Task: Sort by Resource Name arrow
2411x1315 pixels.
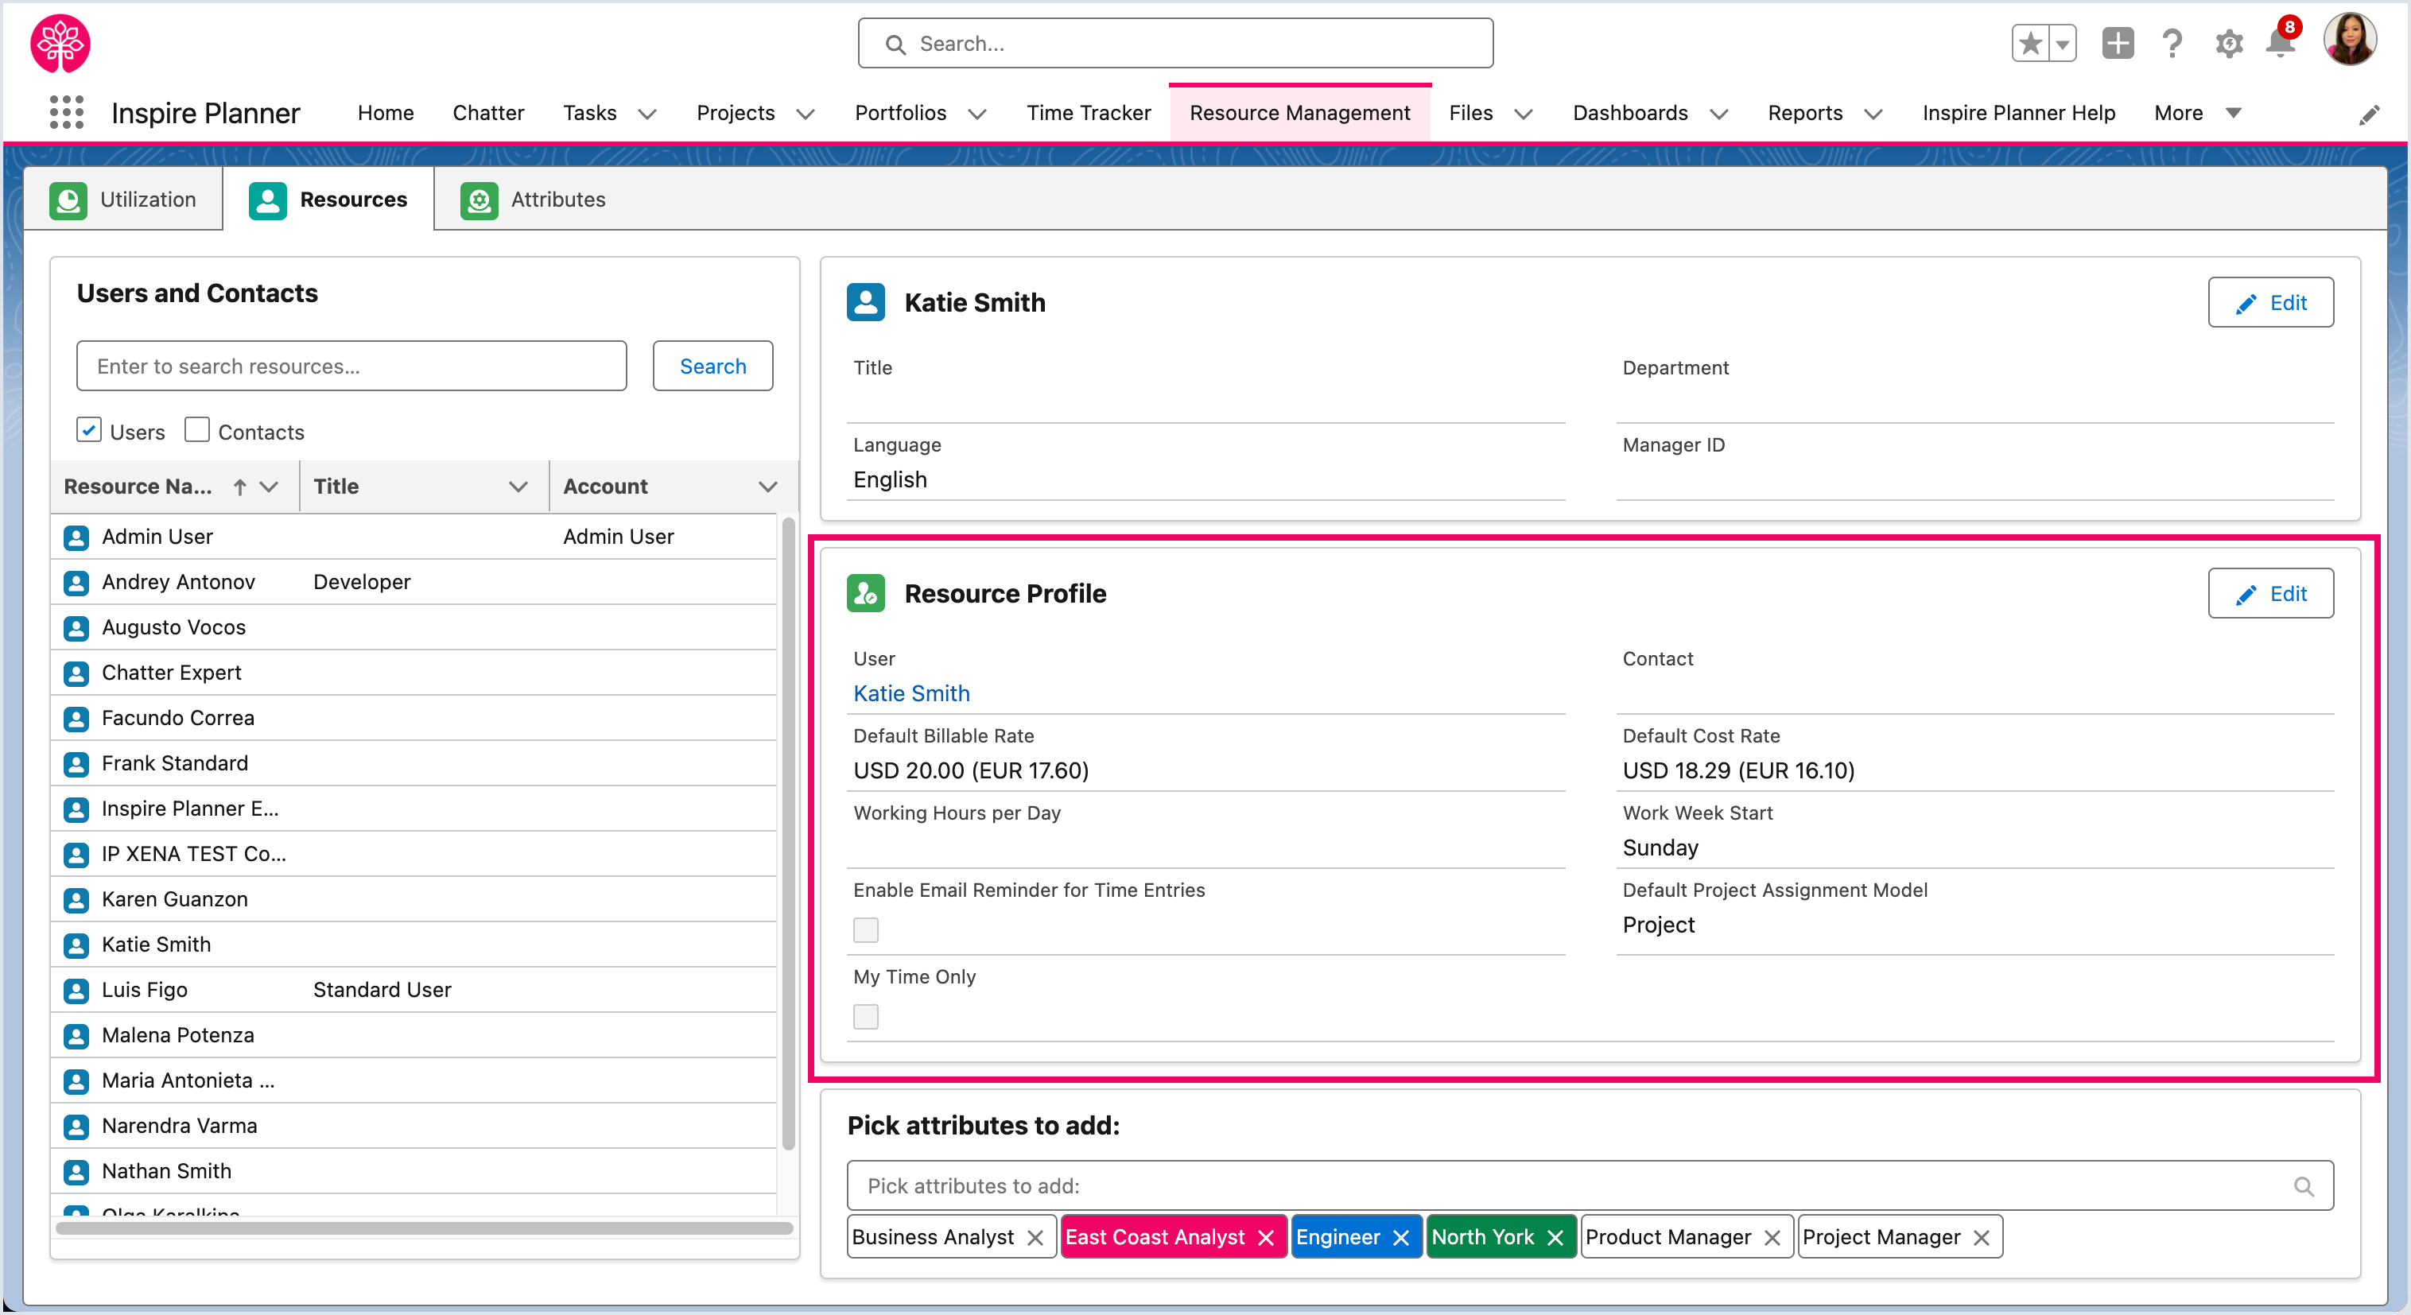Action: coord(239,487)
